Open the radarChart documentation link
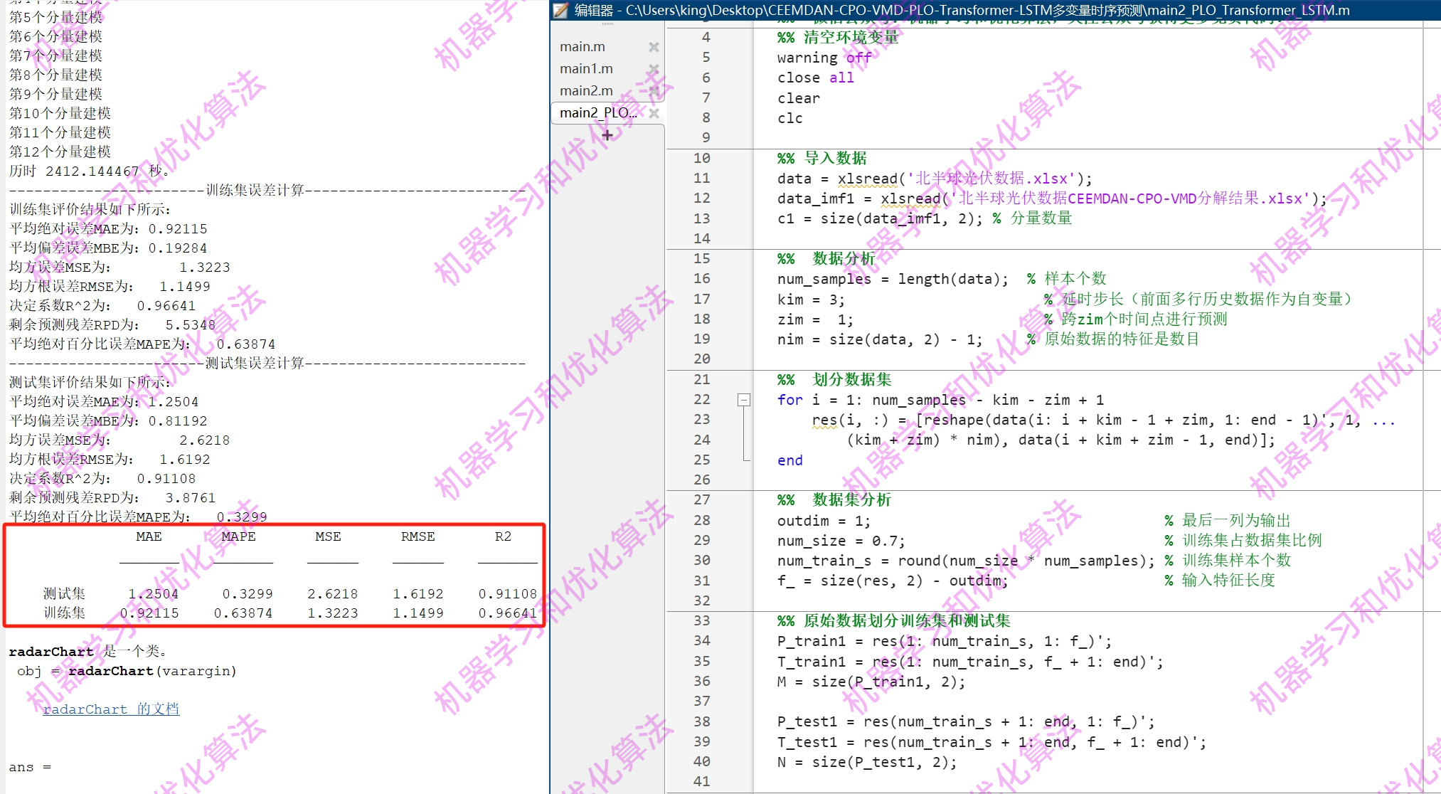The width and height of the screenshot is (1441, 794). [x=111, y=709]
